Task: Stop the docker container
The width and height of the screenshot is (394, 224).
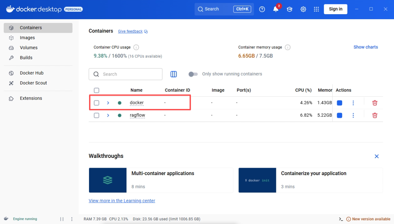Action: (x=339, y=103)
